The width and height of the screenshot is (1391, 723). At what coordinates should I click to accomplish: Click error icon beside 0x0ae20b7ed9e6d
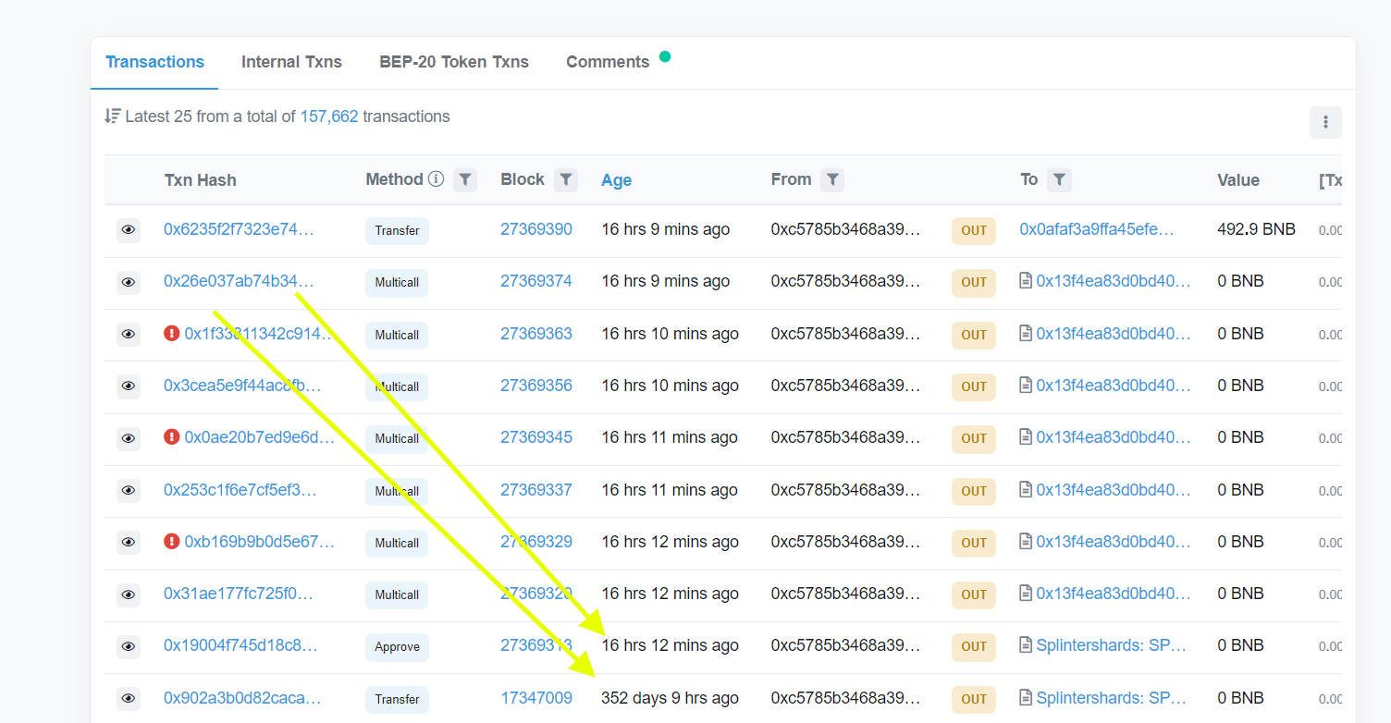click(171, 436)
